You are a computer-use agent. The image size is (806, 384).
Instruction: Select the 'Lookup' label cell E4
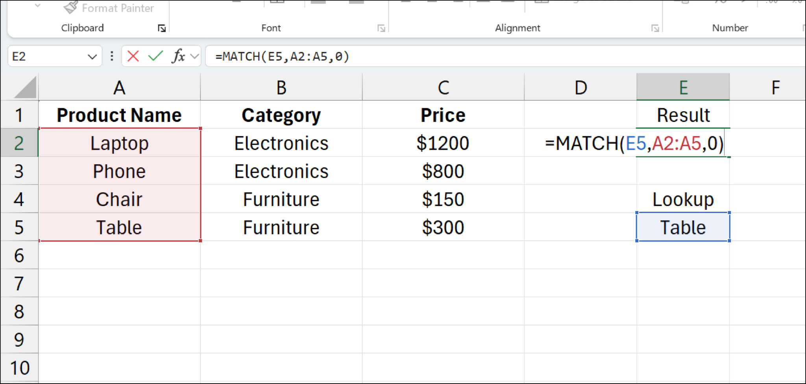tap(683, 199)
